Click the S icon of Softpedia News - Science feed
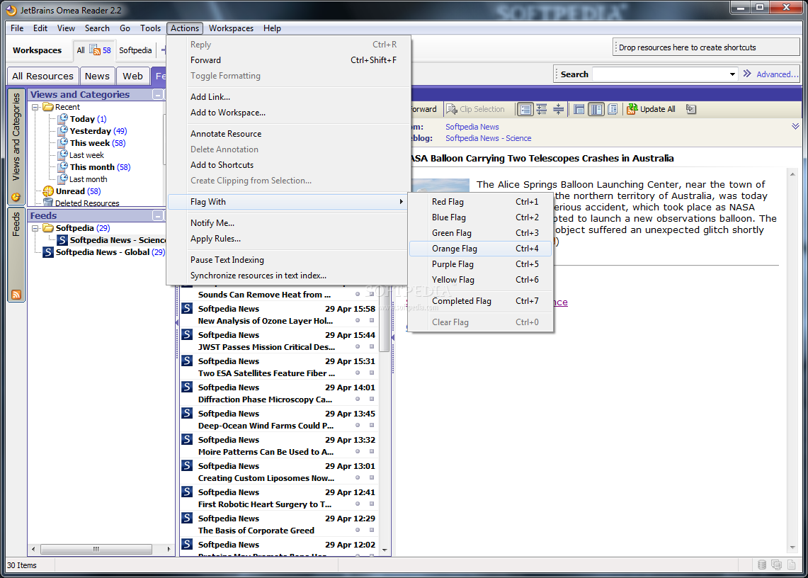This screenshot has width=808, height=578. tap(62, 239)
